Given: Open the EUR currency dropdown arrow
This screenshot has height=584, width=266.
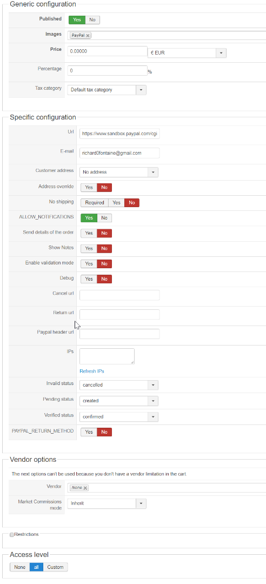Looking at the screenshot, I should click(221, 53).
